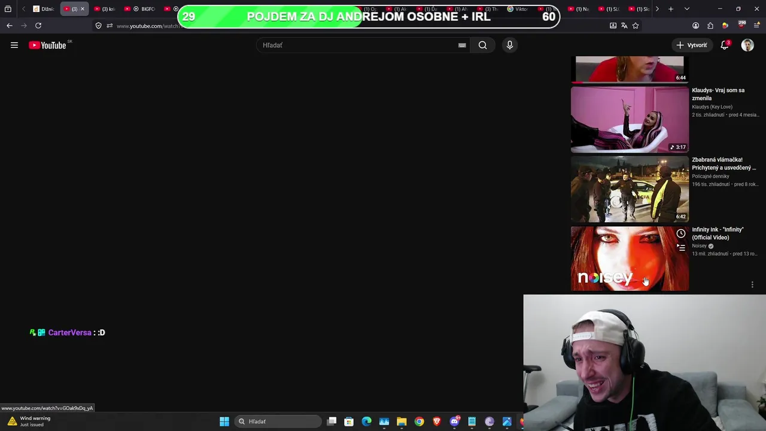
Task: Go to the YouTube home logo
Action: click(x=47, y=45)
